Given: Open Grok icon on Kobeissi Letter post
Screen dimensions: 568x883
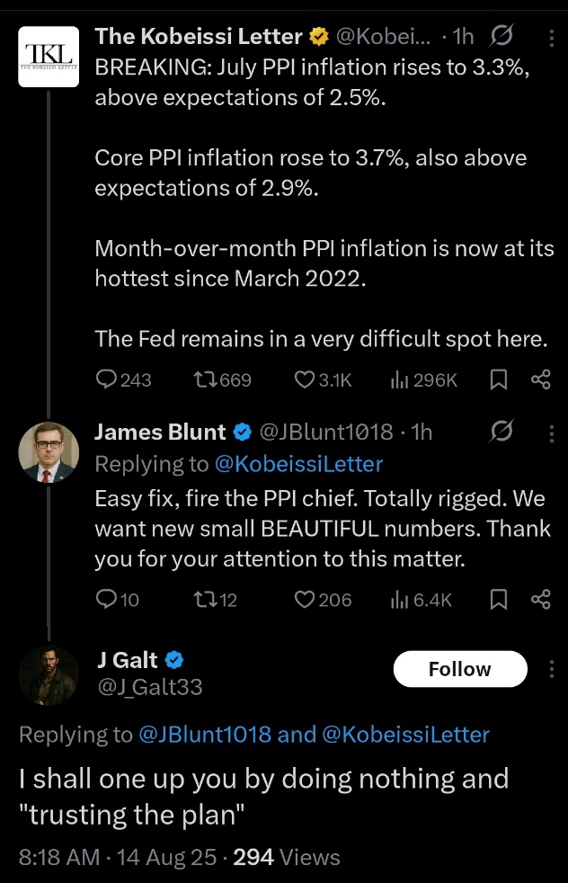Looking at the screenshot, I should 501,37.
